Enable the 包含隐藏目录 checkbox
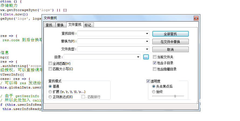 coord(155,69)
